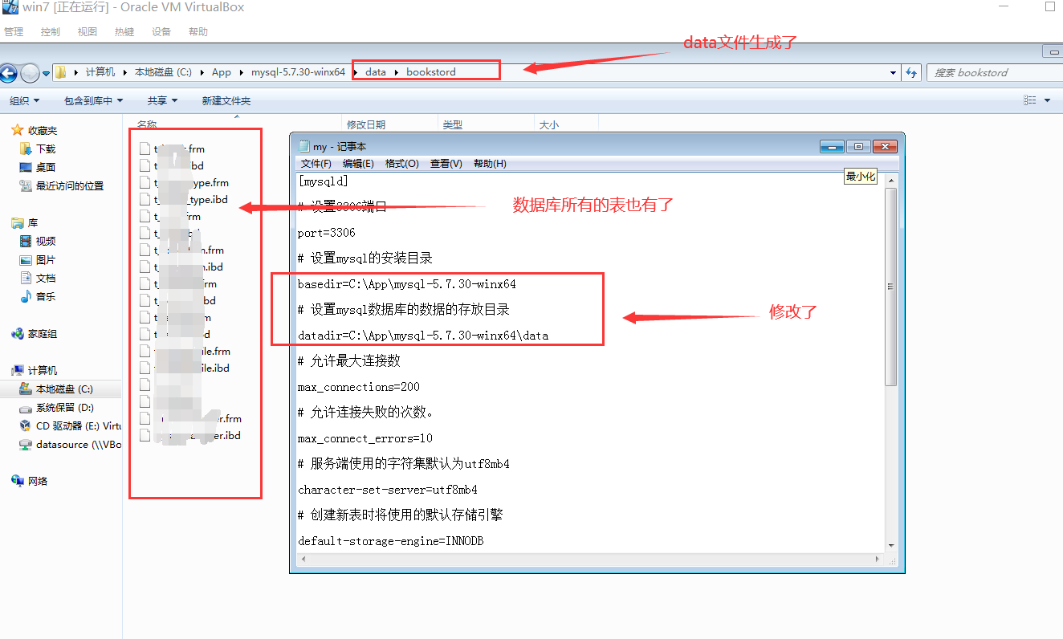Click the port=3306 line in Notepad

point(326,233)
